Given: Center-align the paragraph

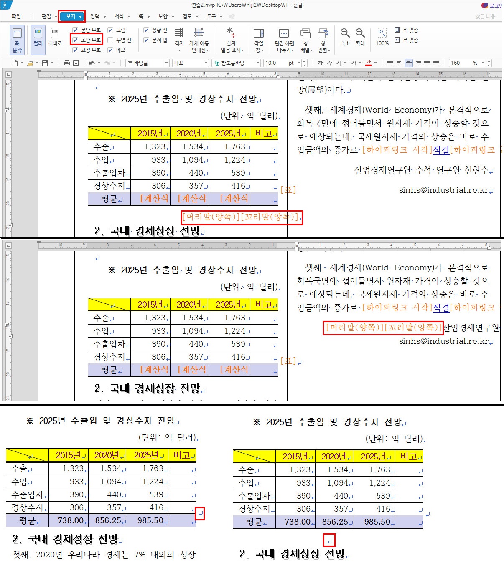Looking at the screenshot, I should [x=409, y=63].
